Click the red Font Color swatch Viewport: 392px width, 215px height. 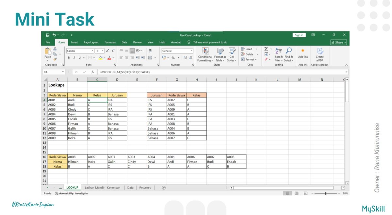pos(109,58)
